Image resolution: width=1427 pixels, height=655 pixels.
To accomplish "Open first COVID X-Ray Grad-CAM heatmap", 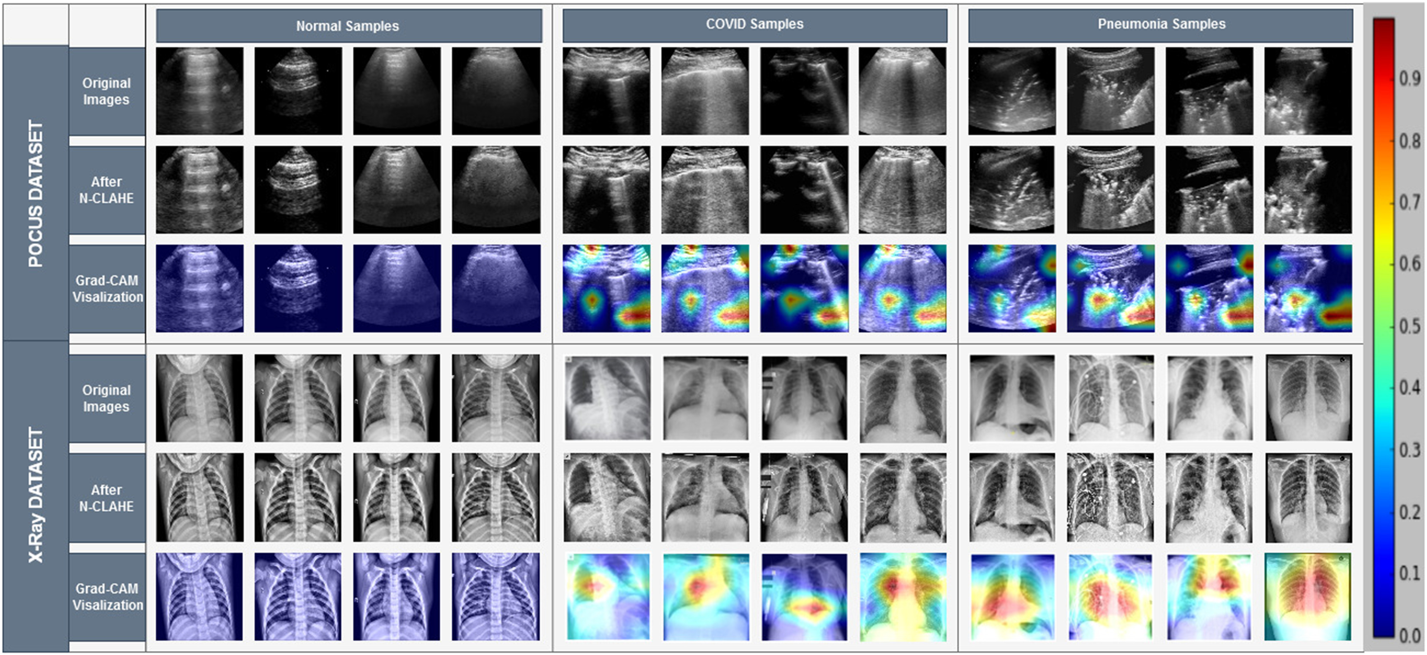I will click(x=608, y=597).
